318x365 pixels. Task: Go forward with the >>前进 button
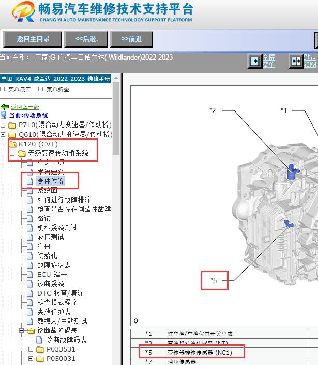click(x=131, y=39)
